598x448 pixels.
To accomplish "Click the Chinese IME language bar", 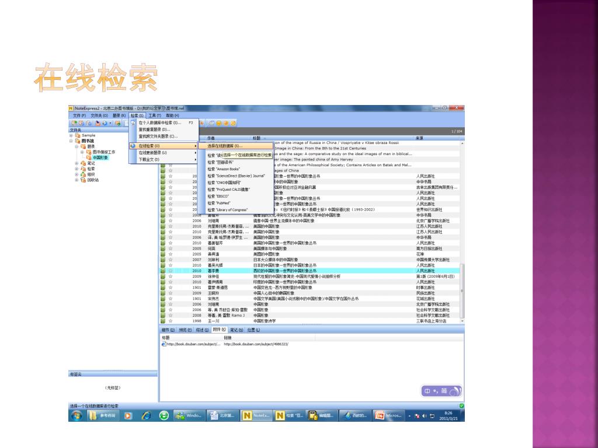I will click(x=441, y=391).
